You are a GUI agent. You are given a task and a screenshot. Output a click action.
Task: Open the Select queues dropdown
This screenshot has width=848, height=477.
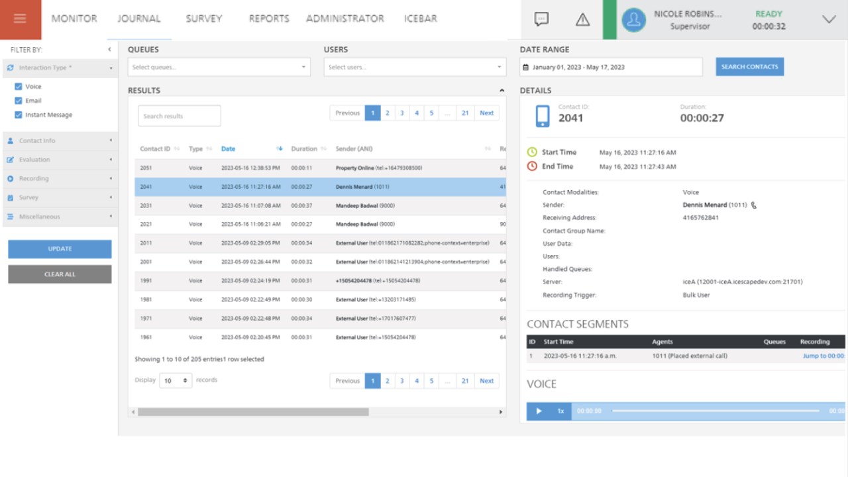pyautogui.click(x=219, y=67)
